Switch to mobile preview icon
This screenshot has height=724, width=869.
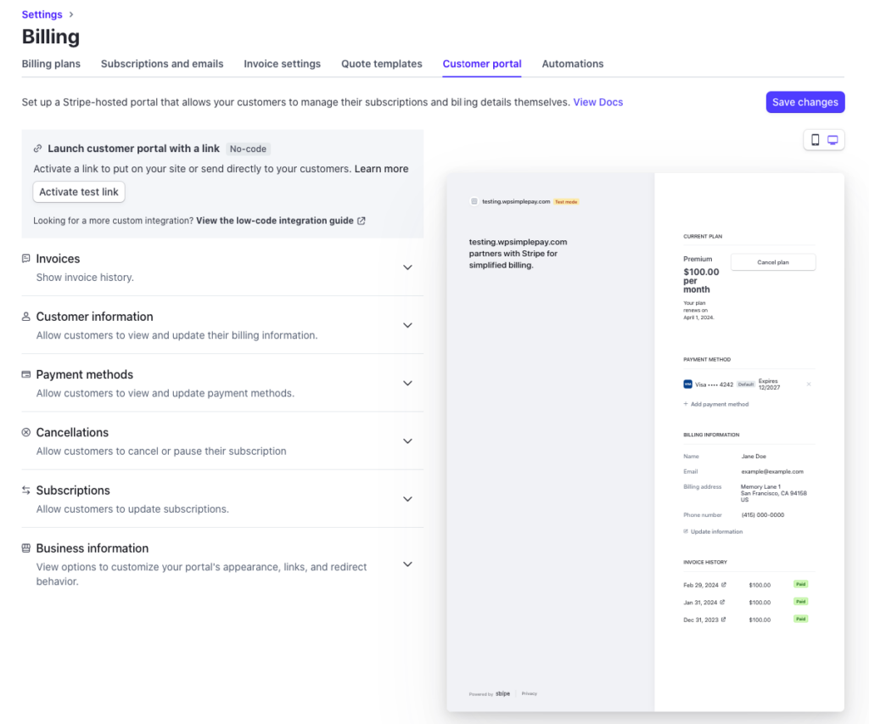pos(815,140)
